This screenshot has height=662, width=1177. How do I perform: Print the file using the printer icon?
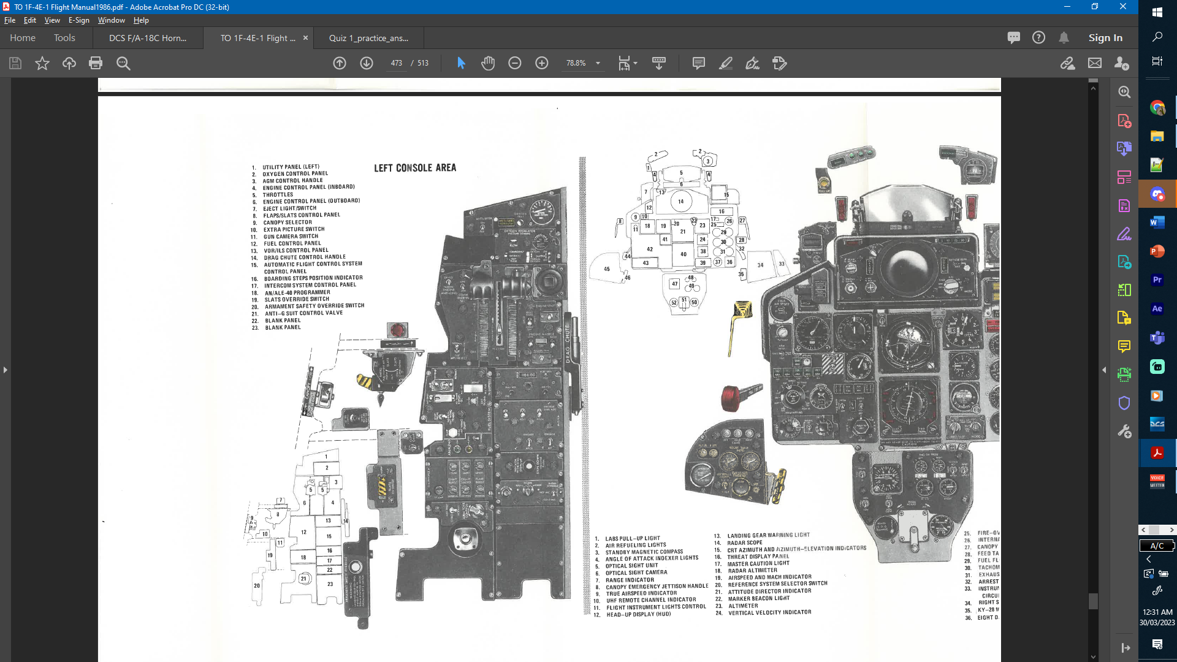(96, 63)
